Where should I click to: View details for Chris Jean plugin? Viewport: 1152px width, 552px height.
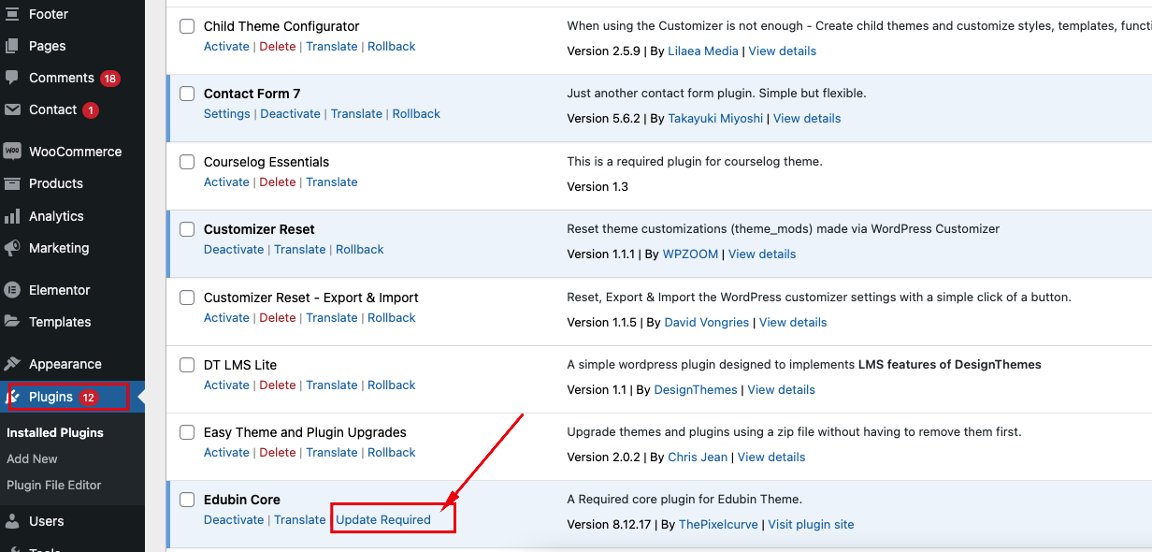pos(771,457)
